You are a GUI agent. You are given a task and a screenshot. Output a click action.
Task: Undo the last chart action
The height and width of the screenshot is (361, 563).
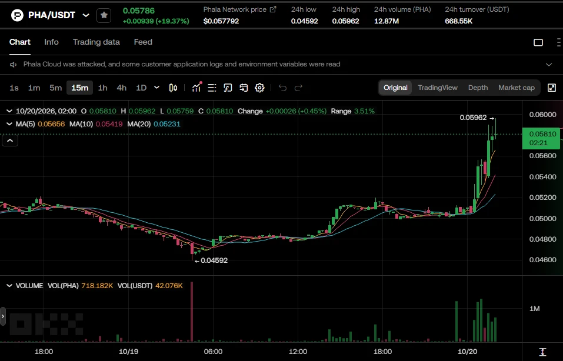point(282,88)
